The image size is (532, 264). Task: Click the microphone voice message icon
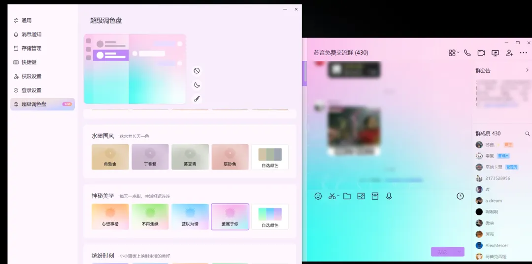[x=389, y=196]
